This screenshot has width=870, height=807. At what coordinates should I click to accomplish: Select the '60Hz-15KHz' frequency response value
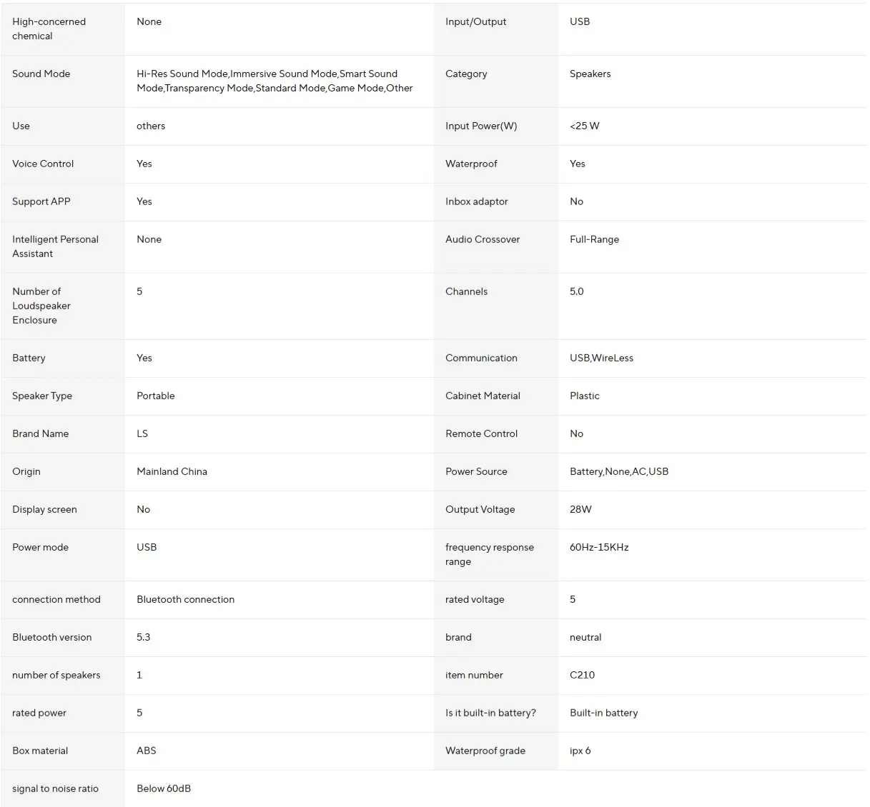(599, 547)
